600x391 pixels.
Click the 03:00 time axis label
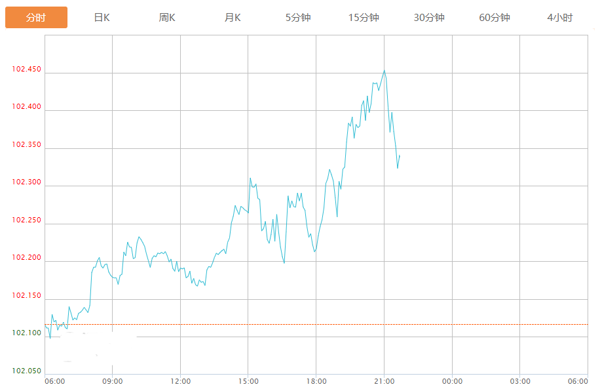pos(520,381)
